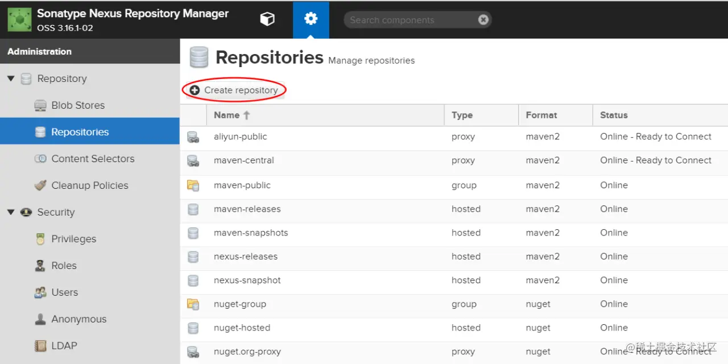Click the Anonymous user icon
The image size is (728, 364).
click(x=40, y=319)
